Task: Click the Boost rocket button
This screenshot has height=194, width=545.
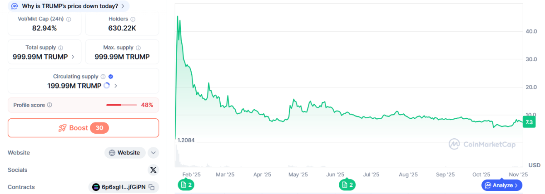Action: click(x=83, y=128)
